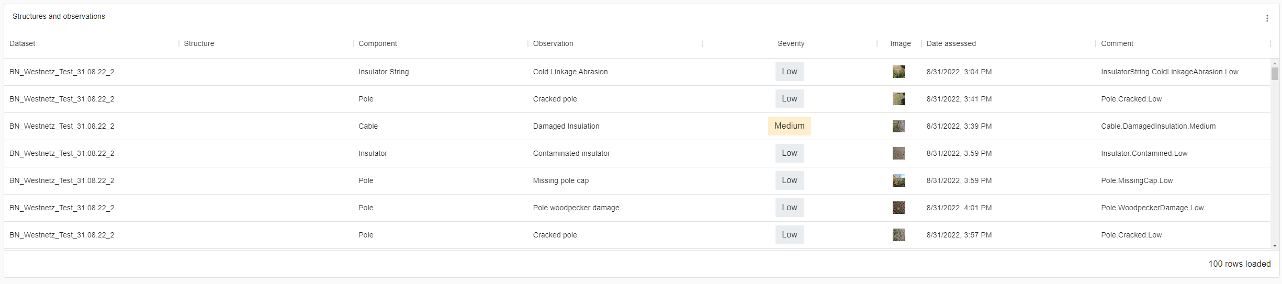Sort by the Dataset column header
This screenshot has height=284, width=1282.
23,43
